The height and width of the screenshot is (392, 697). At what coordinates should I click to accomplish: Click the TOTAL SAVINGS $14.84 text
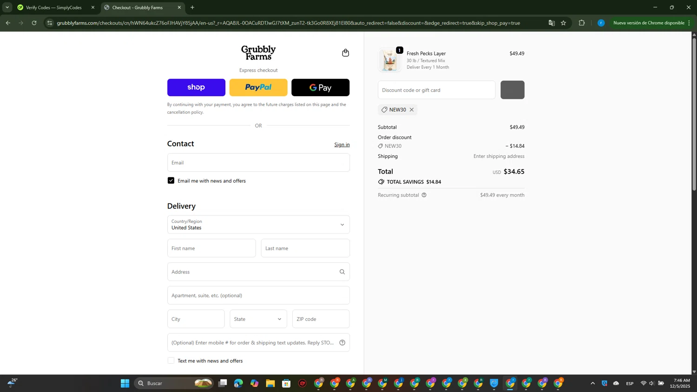click(x=414, y=182)
